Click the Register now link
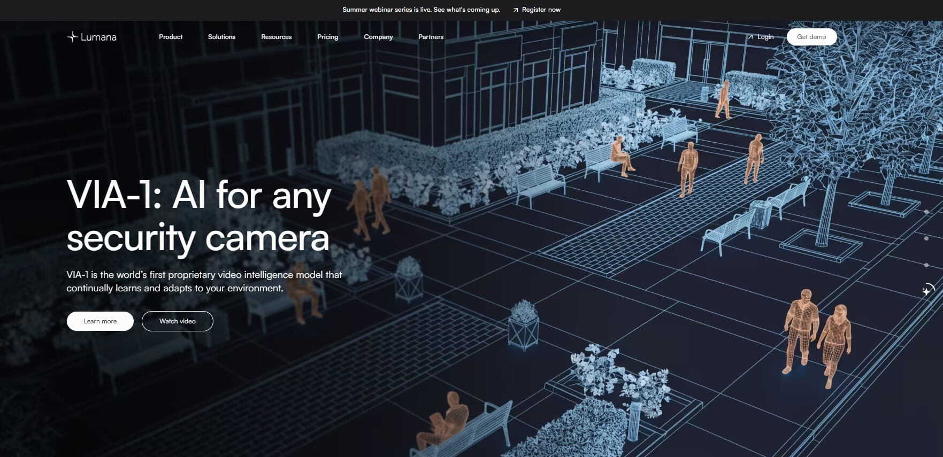Image resolution: width=943 pixels, height=457 pixels. (x=541, y=10)
